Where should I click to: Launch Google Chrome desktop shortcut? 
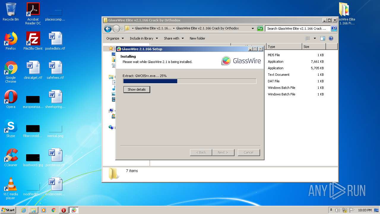[11, 72]
